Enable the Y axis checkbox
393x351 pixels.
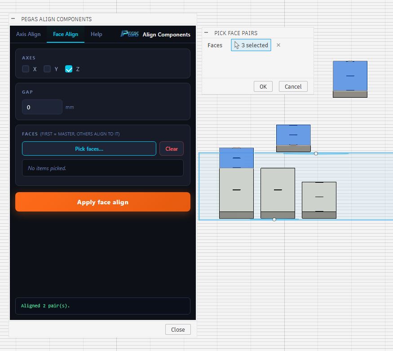47,69
